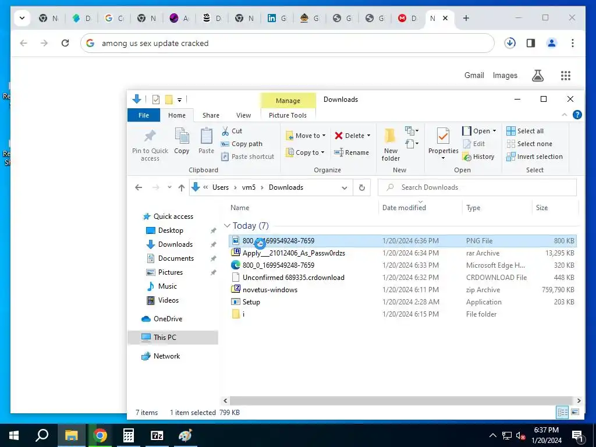The image size is (596, 447).
Task: Click the Search Labs flask icon
Action: tap(537, 76)
